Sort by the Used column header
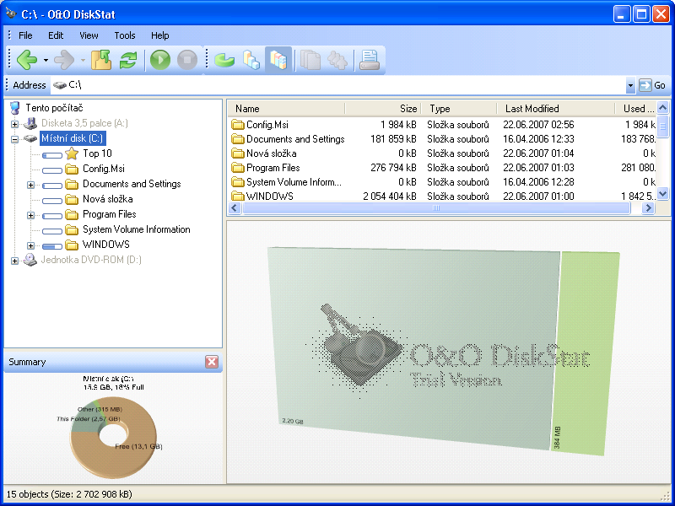The height and width of the screenshot is (506, 675). (635, 109)
